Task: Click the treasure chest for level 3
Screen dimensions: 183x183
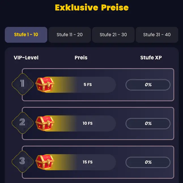Action: (45, 162)
